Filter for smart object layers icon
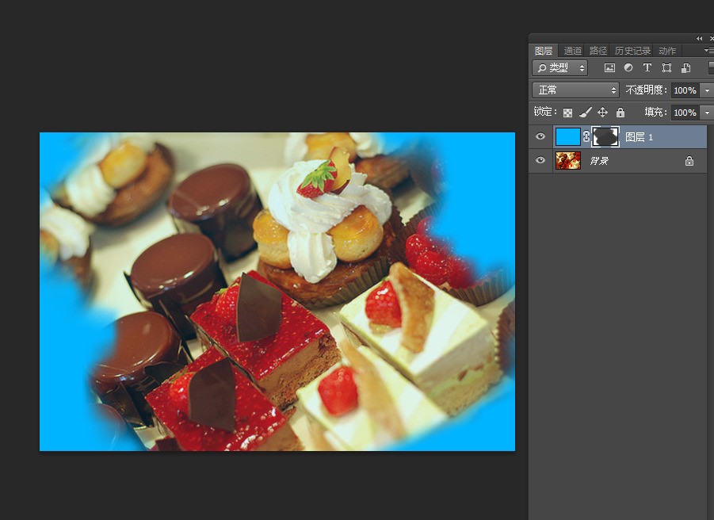 [x=685, y=68]
